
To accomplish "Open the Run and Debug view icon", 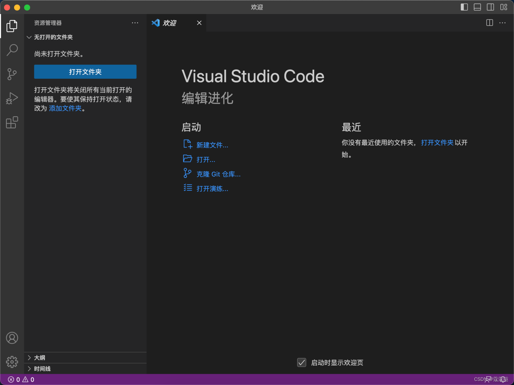I will tap(12, 98).
